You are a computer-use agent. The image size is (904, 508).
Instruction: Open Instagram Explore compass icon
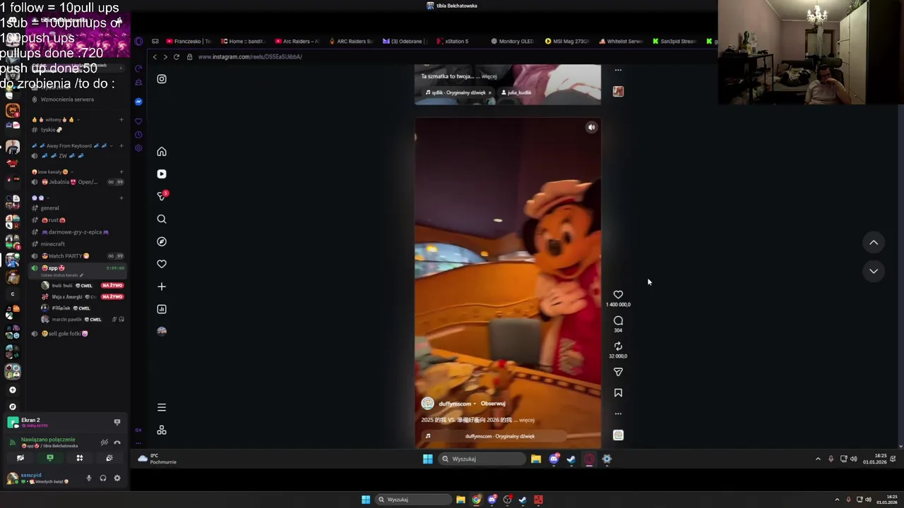tap(162, 241)
